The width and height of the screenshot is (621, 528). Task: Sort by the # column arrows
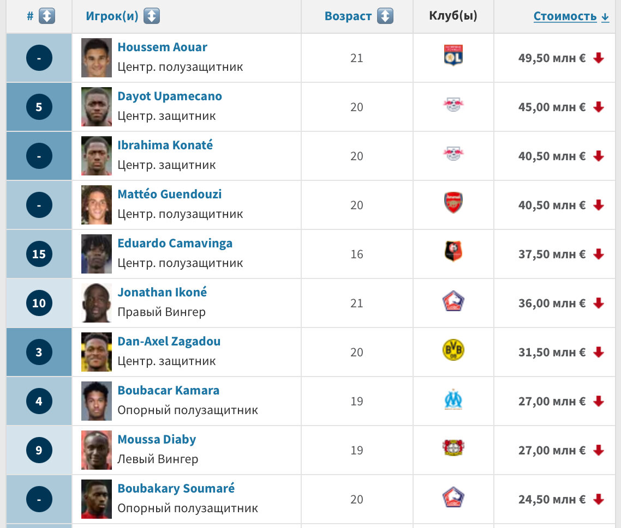[x=47, y=16]
